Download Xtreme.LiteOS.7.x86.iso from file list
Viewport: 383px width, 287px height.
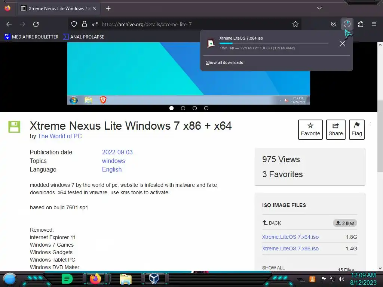(290, 249)
